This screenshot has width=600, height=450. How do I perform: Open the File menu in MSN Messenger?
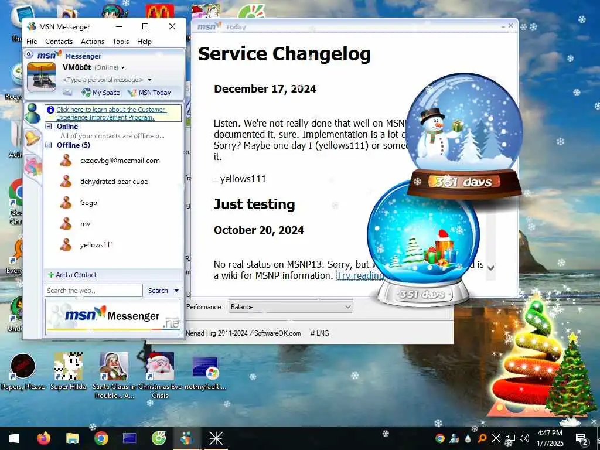[32, 42]
